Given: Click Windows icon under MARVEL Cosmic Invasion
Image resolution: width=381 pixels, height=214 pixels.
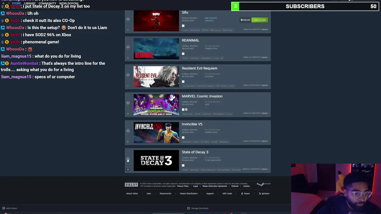Looking at the screenshot, I should pyautogui.click(x=183, y=110).
